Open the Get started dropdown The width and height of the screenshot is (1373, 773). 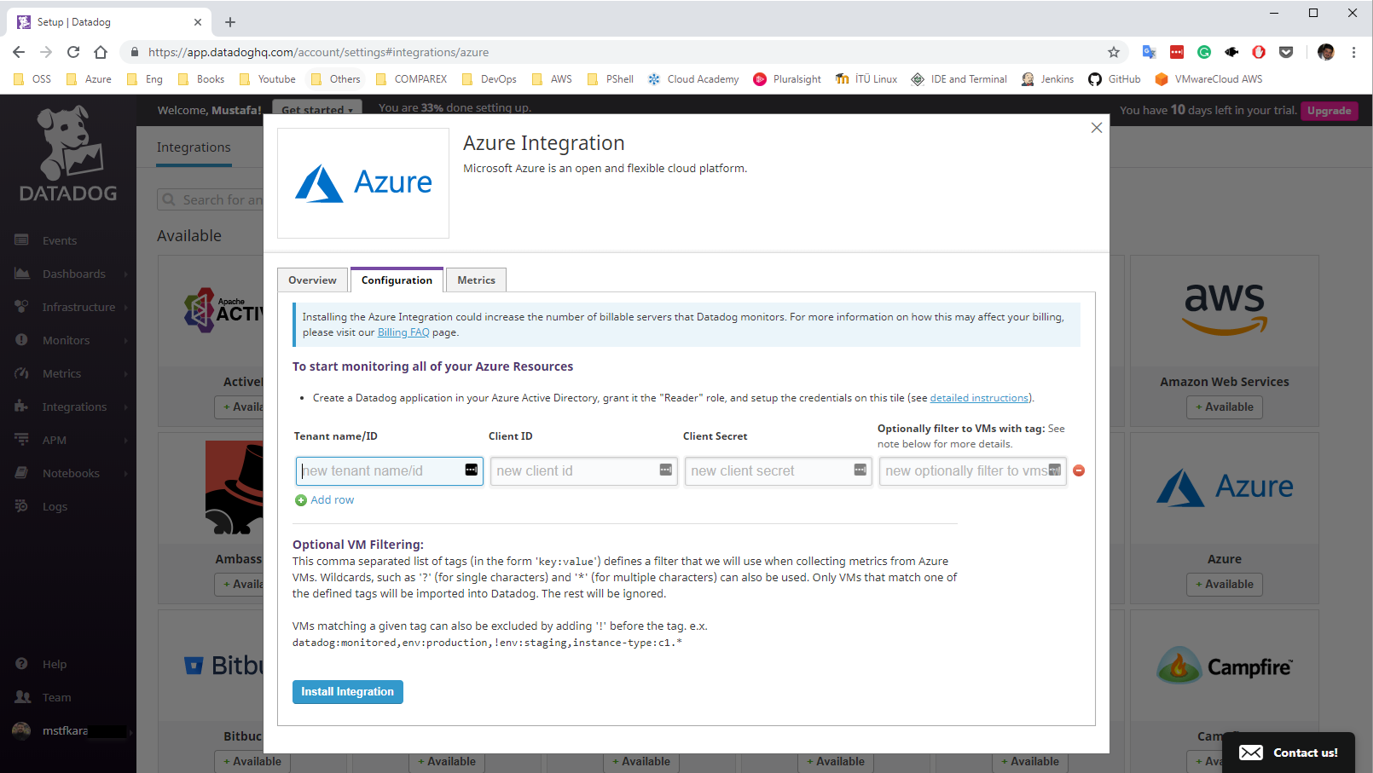pos(317,107)
